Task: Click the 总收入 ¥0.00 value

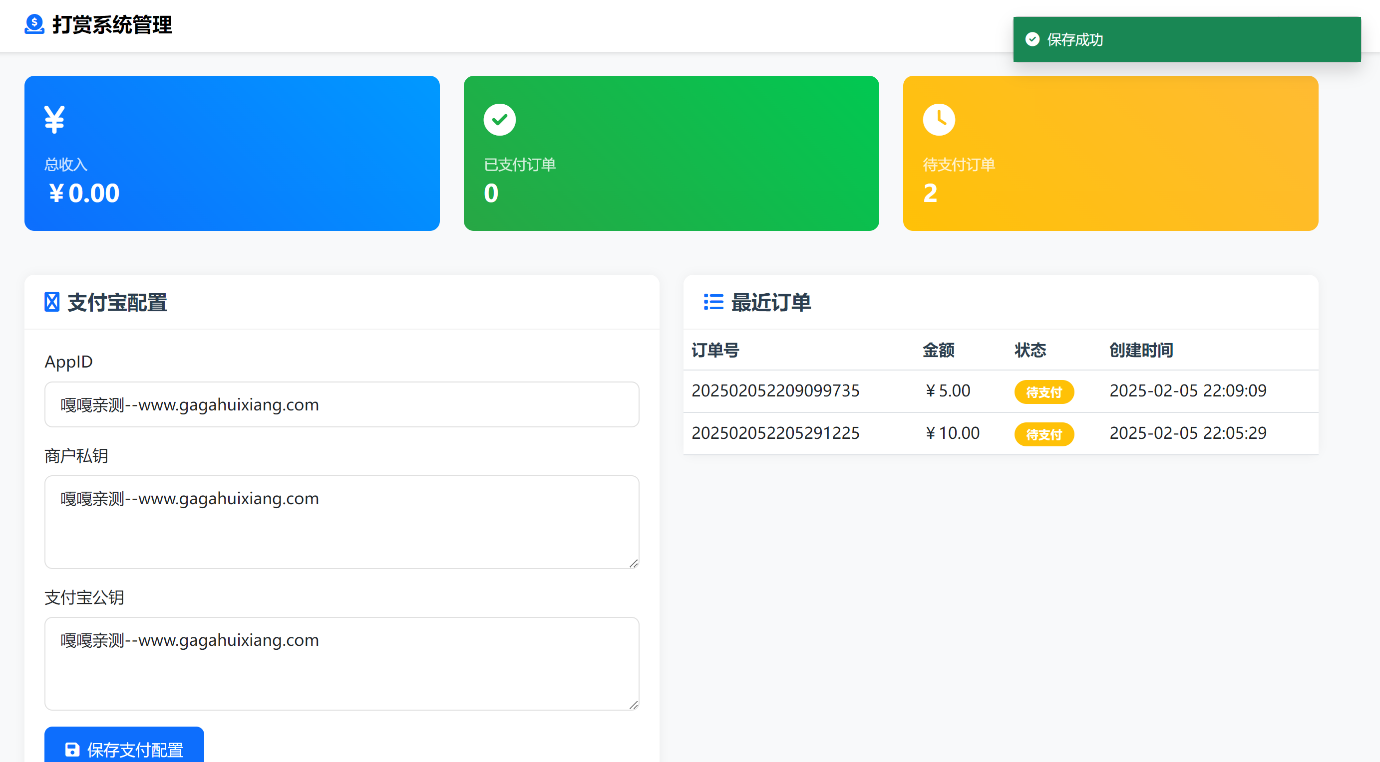Action: tap(83, 193)
